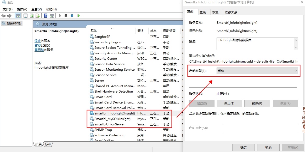Click the up arrow of the description scrollbar
Image resolution: width=305 pixels, height=152 pixels.
(x=296, y=40)
